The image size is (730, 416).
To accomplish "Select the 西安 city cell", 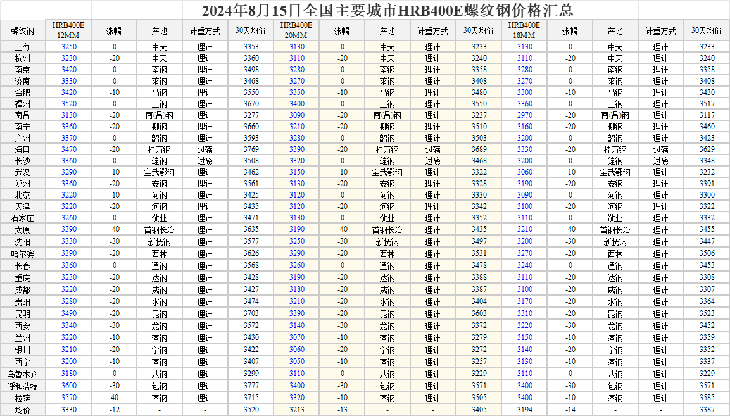I will (23, 325).
